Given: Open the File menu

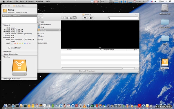Looking at the screenshot, I should pos(16,1).
